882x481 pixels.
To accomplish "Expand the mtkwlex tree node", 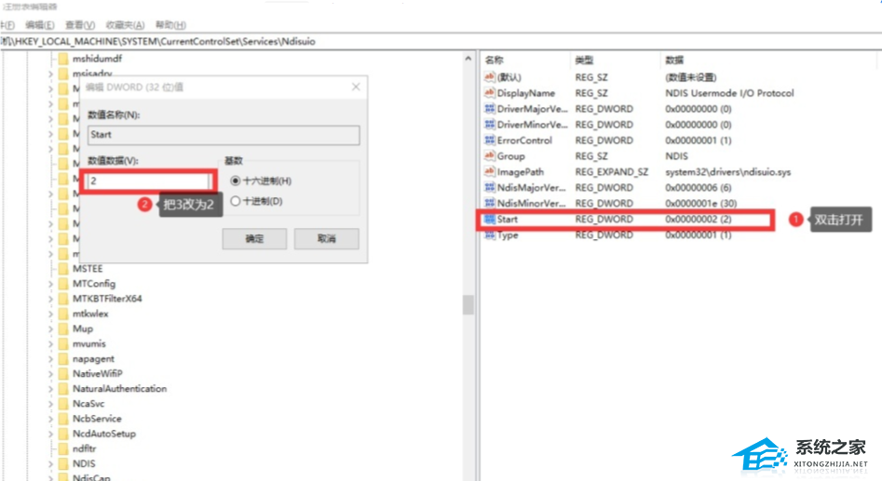I will 50,314.
